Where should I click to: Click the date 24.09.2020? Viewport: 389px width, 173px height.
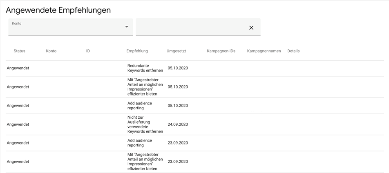pos(178,124)
